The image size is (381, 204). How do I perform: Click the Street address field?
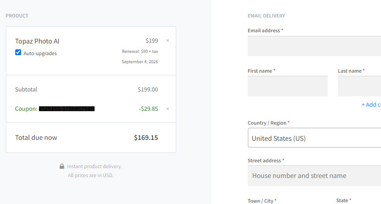[x=314, y=176]
